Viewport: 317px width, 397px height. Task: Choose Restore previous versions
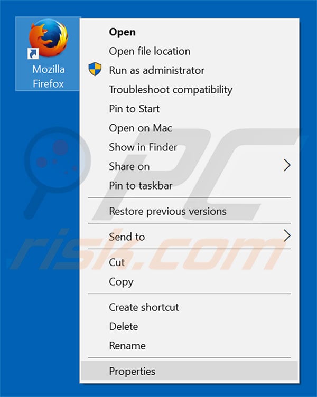(x=189, y=211)
